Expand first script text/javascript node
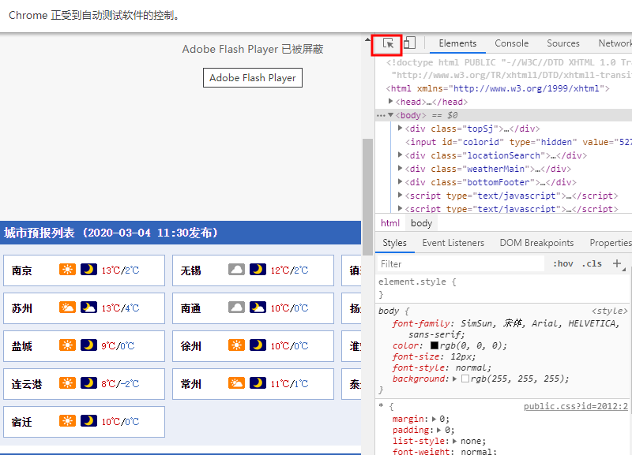 tap(400, 195)
